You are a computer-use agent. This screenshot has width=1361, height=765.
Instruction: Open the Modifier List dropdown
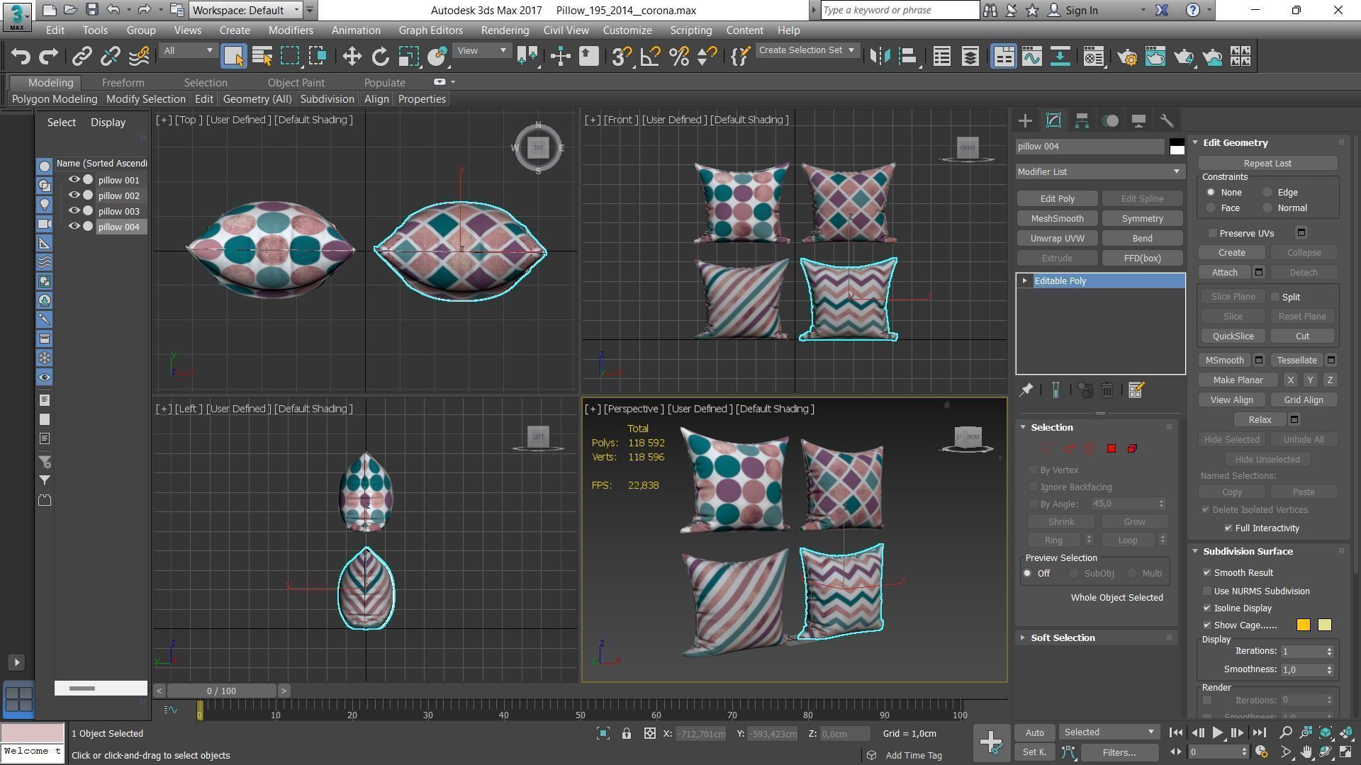click(1099, 171)
